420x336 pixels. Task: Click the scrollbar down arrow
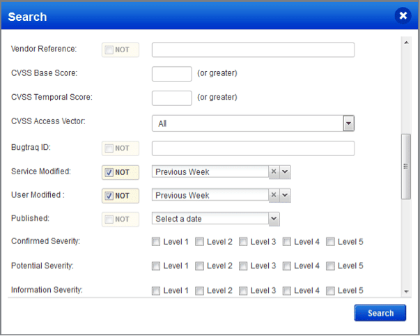pos(406,291)
